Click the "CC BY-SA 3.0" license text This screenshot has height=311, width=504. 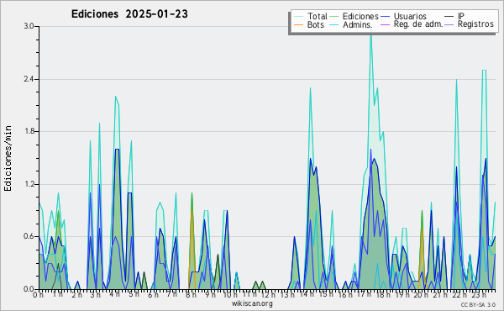478,305
